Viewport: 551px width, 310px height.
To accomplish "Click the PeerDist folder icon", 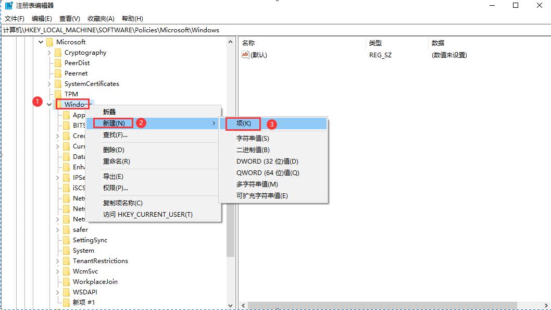I will coord(58,63).
